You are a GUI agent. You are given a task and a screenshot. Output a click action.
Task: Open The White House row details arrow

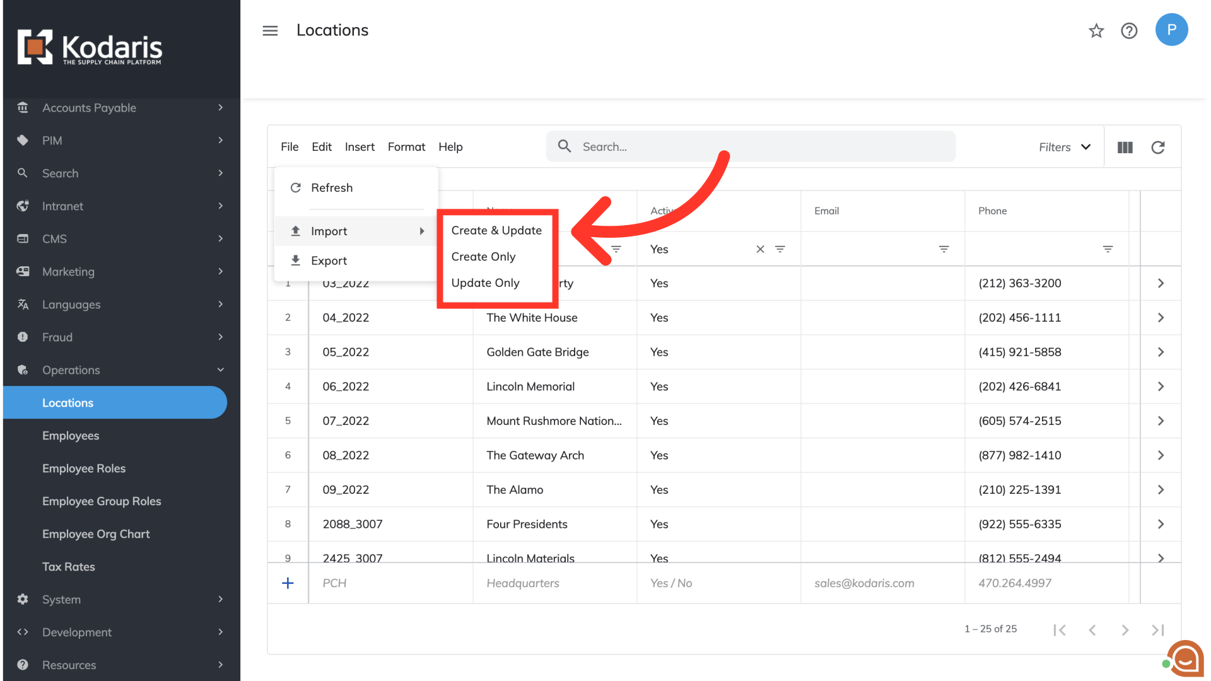1161,318
